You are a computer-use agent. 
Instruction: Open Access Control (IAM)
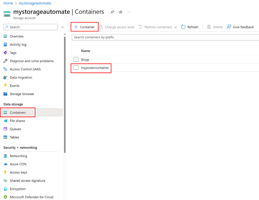tap(25, 69)
